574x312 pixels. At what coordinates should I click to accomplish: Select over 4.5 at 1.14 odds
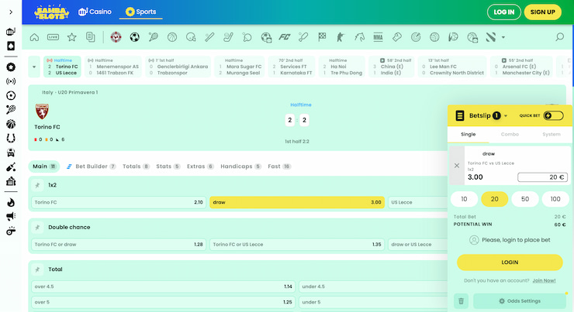[163, 286]
